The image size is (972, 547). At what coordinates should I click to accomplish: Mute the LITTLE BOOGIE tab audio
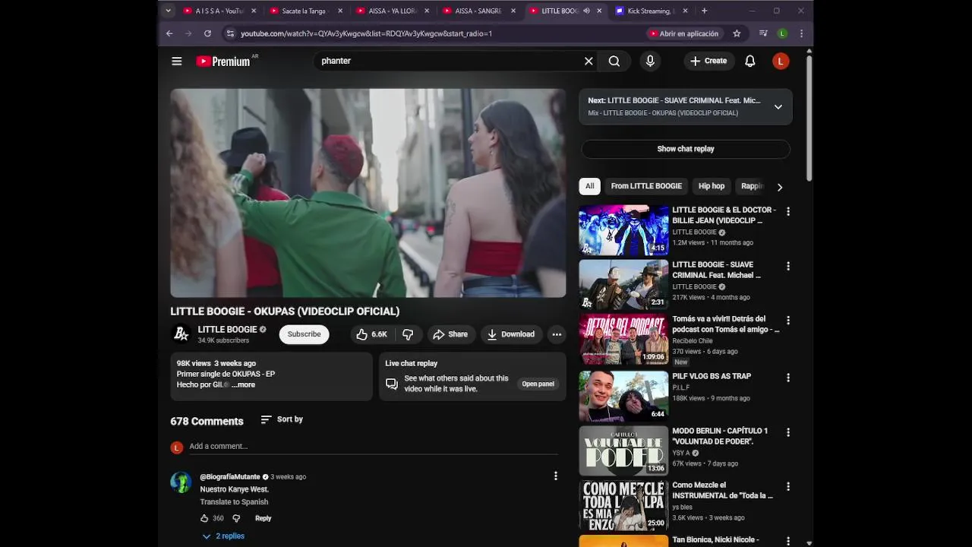586,11
